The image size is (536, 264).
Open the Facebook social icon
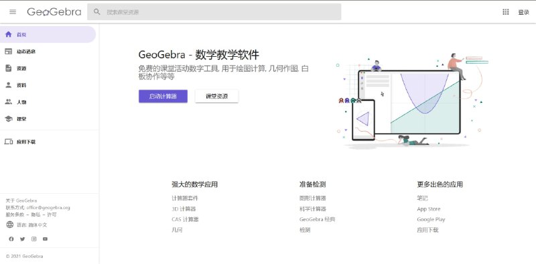(11, 239)
